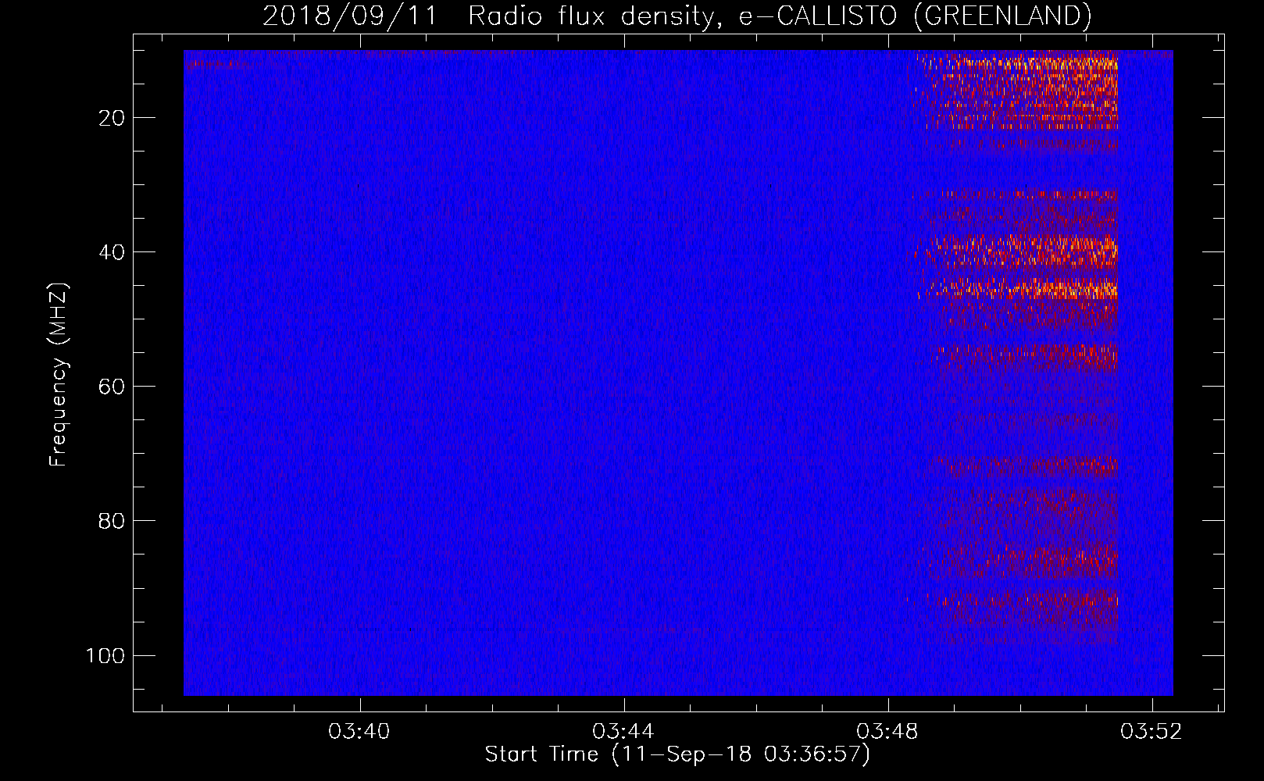Viewport: 1264px width, 781px height.
Task: Click the 03:40 time tick label
Action: (359, 732)
